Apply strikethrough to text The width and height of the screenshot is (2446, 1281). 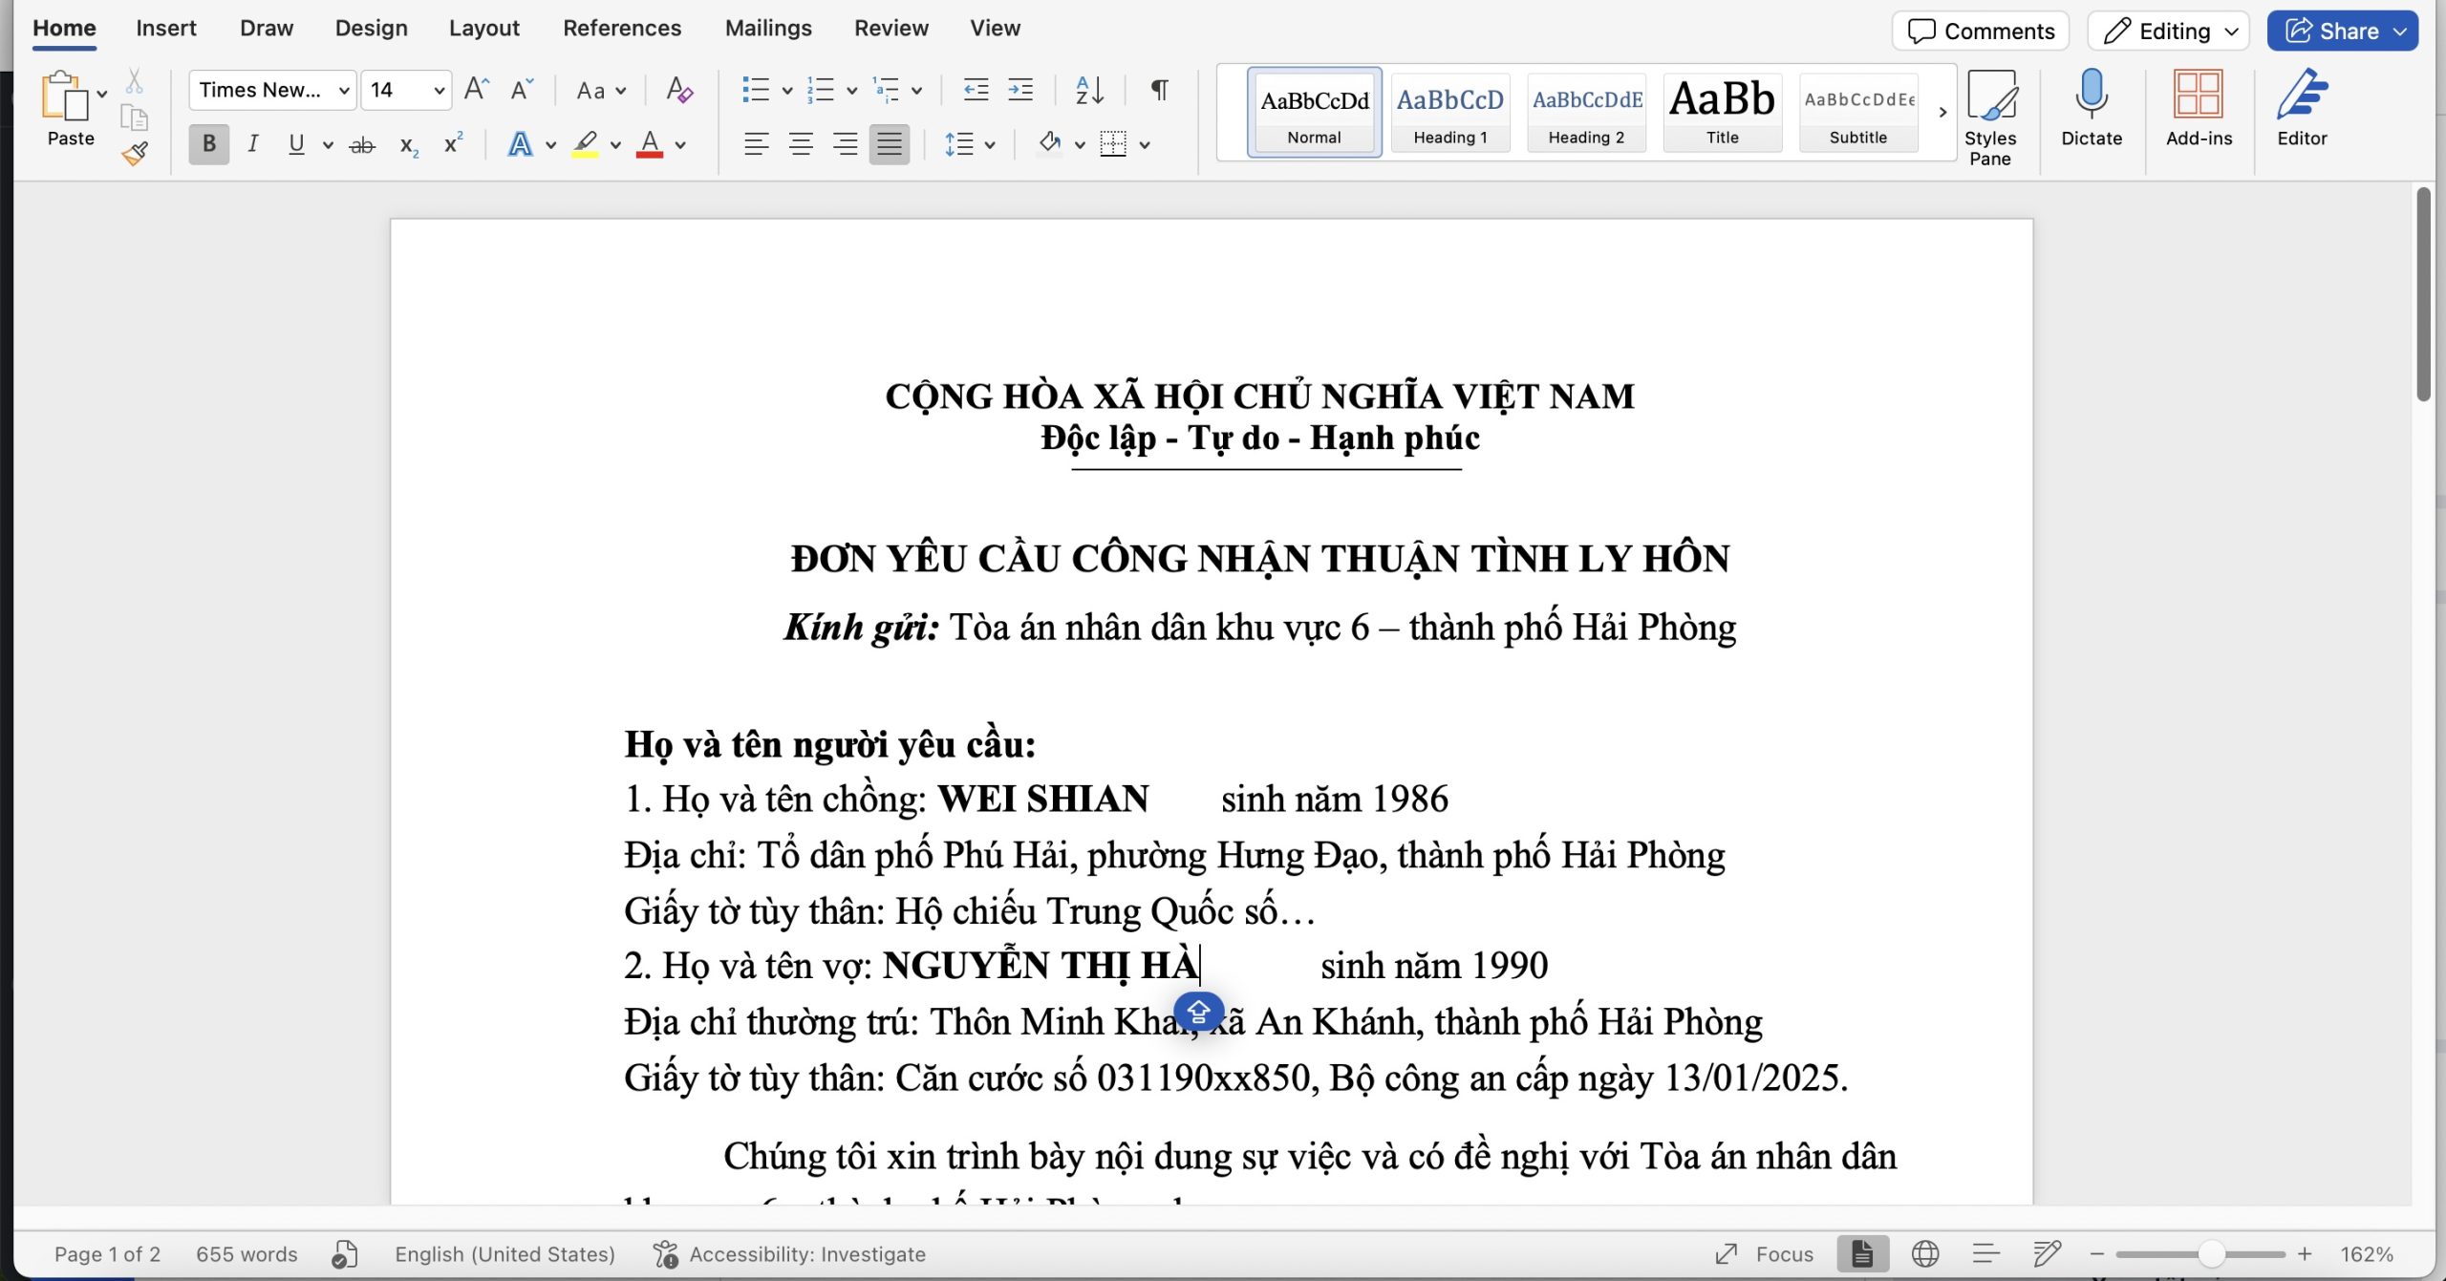click(362, 143)
